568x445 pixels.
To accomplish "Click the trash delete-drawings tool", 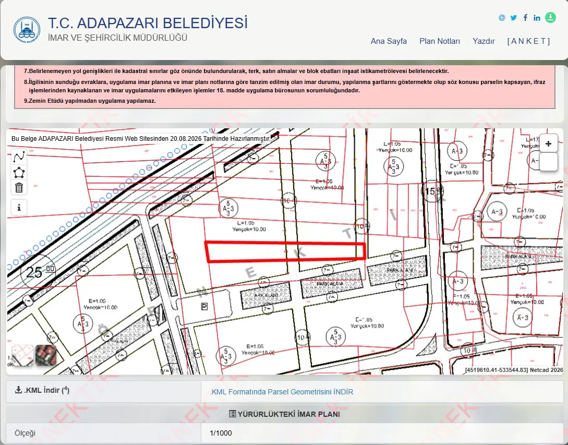I will (x=19, y=188).
